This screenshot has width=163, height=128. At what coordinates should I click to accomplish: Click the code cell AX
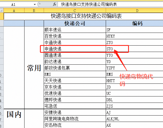(x=135, y=125)
